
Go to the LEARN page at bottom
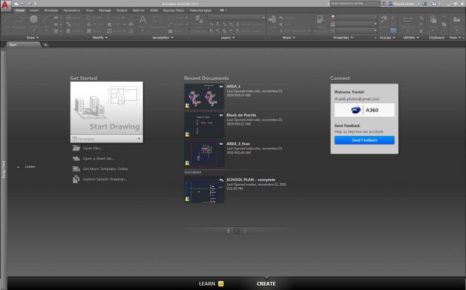207,284
